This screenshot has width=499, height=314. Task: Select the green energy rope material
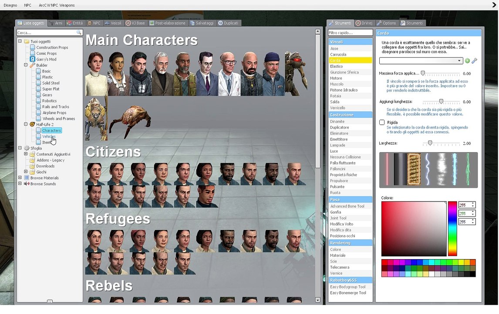click(468, 170)
